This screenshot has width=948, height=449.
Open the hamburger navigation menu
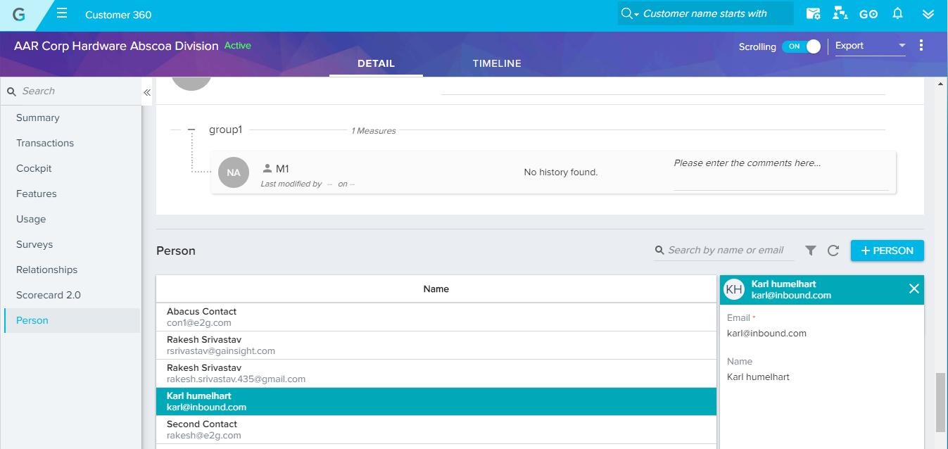pos(62,13)
